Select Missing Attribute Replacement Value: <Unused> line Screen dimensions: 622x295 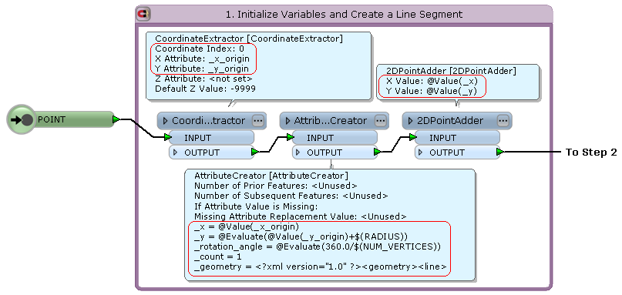coord(301,216)
